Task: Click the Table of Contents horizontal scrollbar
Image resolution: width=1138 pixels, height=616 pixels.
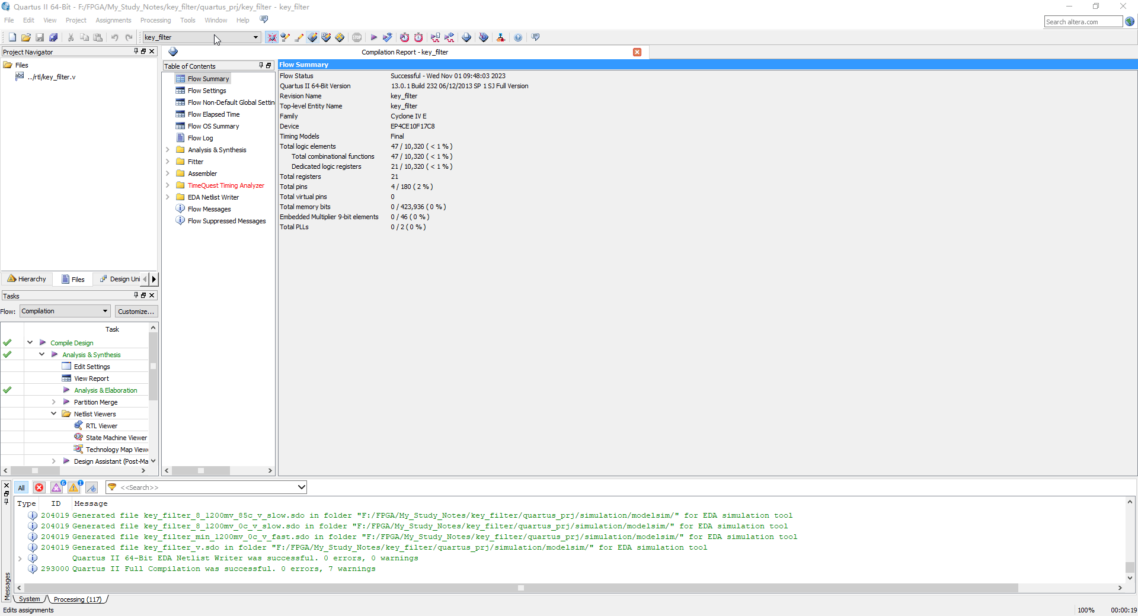Action: 200,471
